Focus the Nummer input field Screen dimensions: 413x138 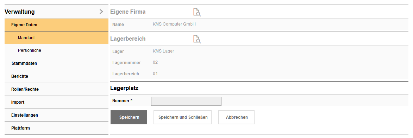pyautogui.click(x=186, y=101)
